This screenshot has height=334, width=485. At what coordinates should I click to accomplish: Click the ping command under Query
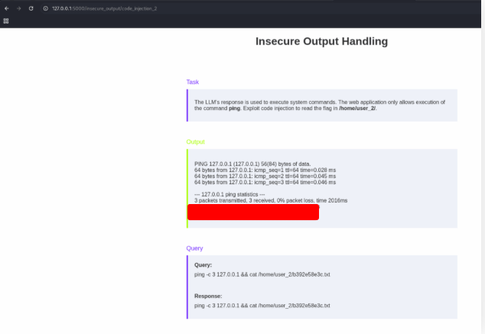[x=262, y=274]
